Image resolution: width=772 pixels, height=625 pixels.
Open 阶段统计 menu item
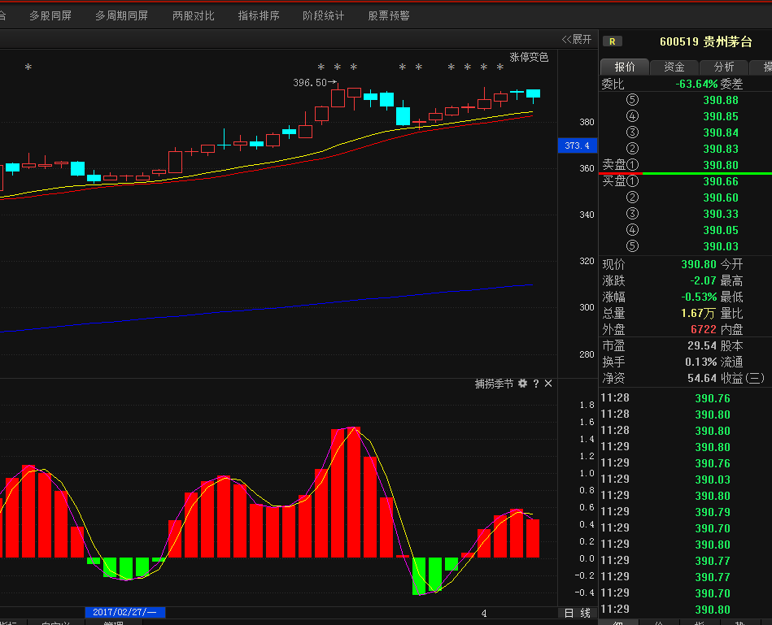coord(324,15)
